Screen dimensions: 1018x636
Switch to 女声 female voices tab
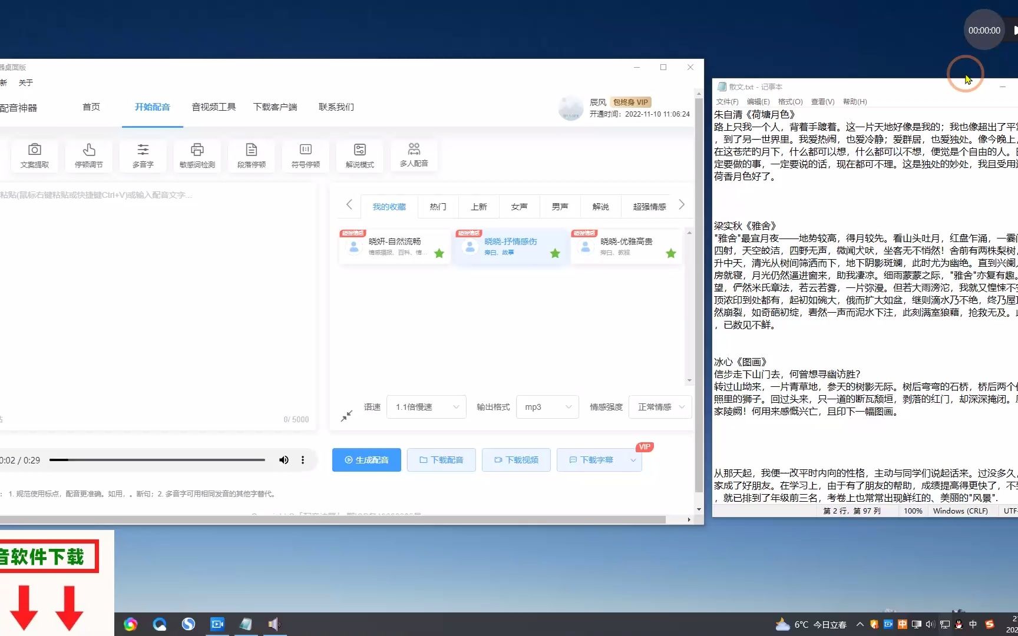click(519, 207)
